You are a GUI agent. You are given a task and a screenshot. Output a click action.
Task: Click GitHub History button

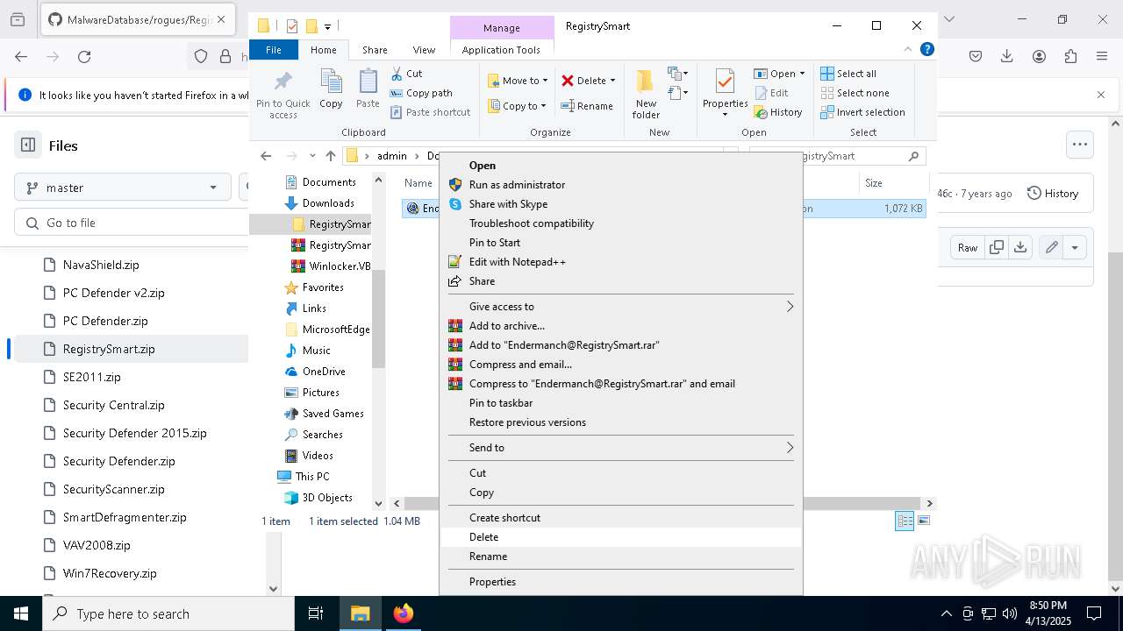1053,194
